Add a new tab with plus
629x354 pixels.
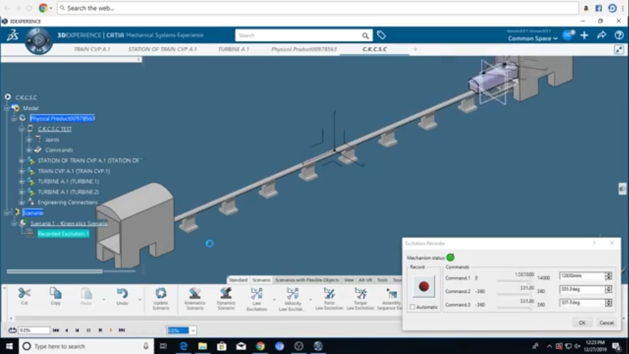[415, 49]
